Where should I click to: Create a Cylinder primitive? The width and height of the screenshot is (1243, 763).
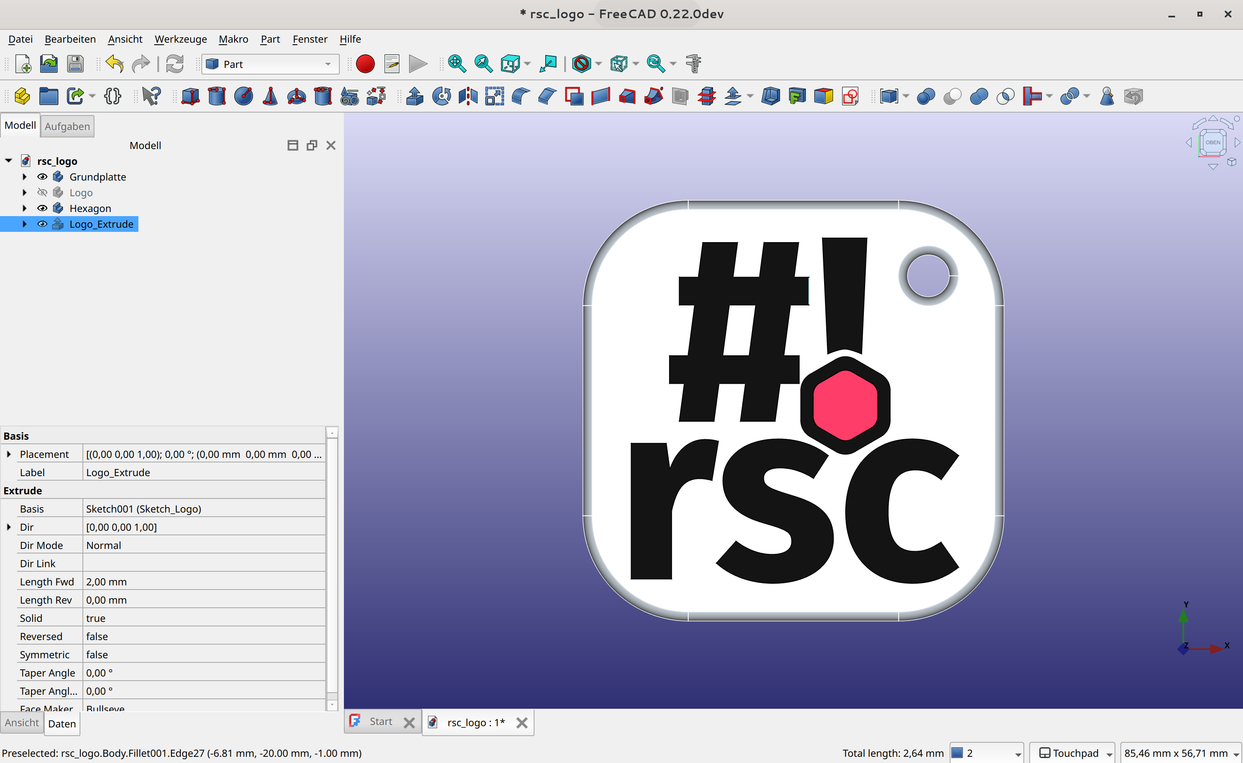(217, 96)
